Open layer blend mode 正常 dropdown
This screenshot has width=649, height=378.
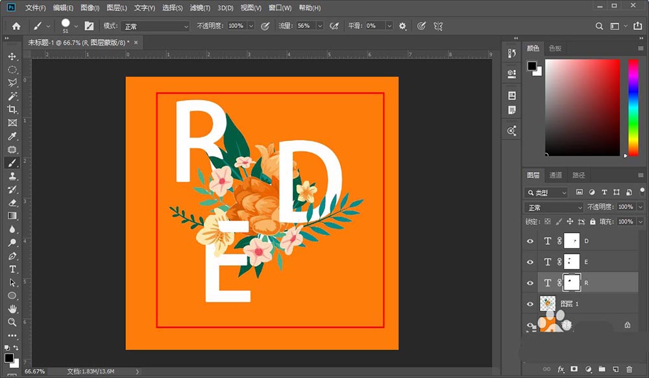(554, 207)
